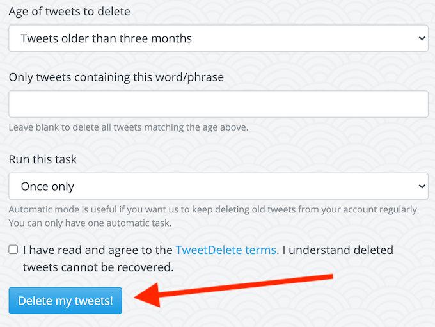Click the 'Run this task' label
435x327 pixels.
click(x=42, y=159)
